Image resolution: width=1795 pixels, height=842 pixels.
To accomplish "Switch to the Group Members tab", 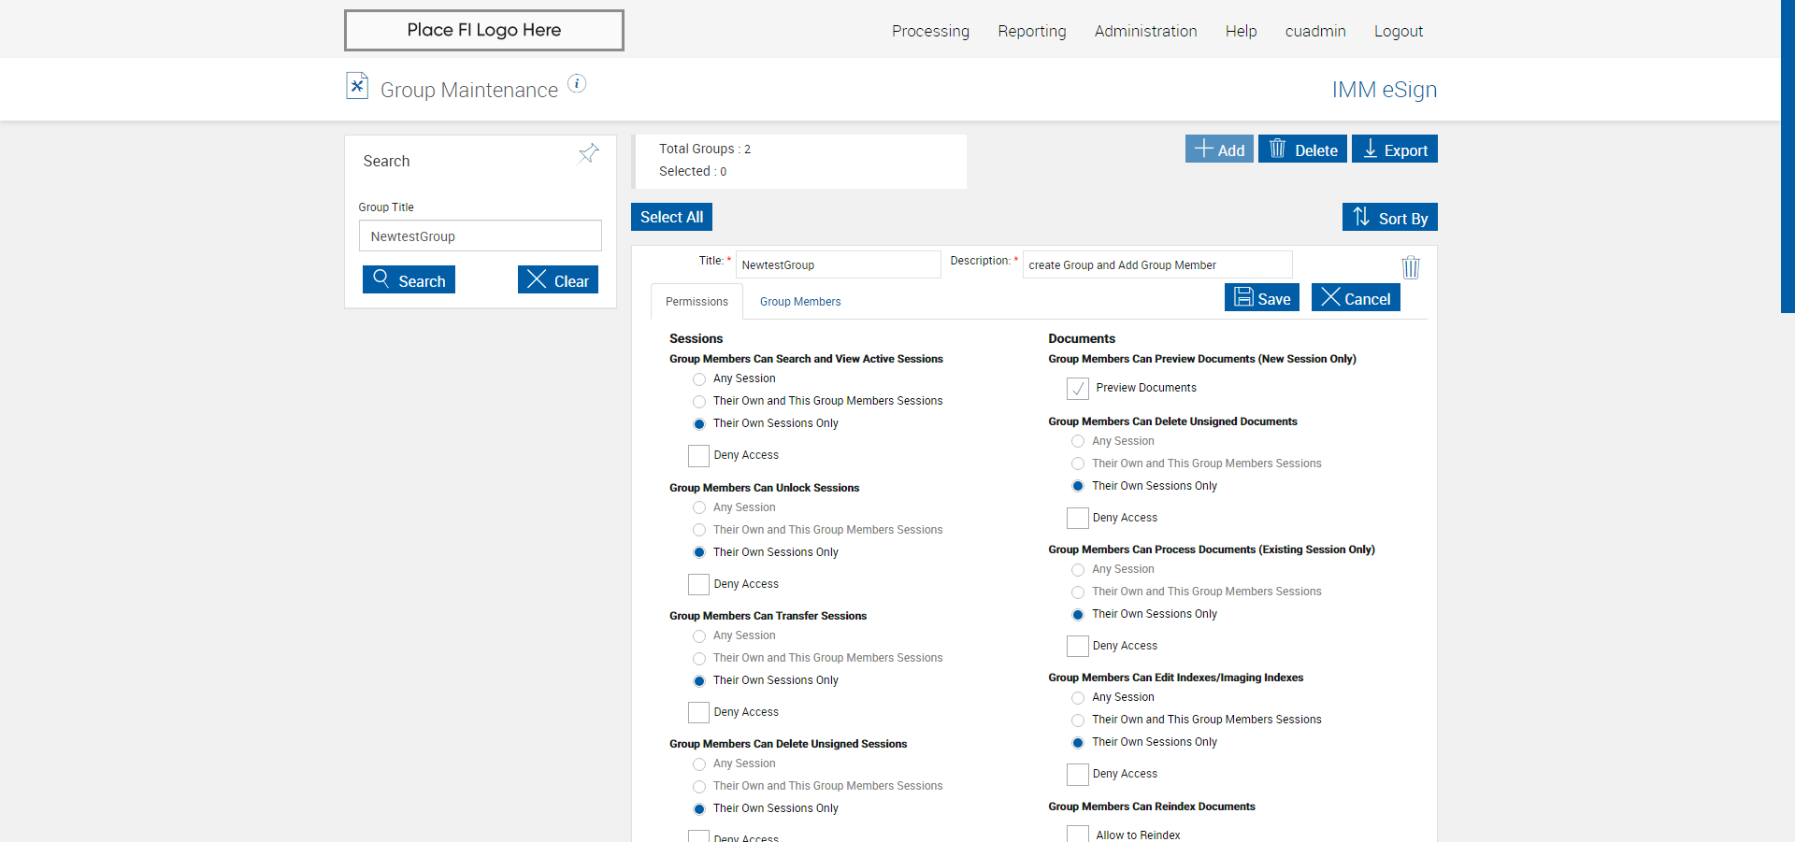I will pos(800,302).
